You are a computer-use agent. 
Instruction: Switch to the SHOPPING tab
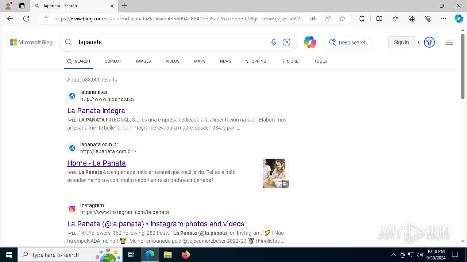(256, 61)
